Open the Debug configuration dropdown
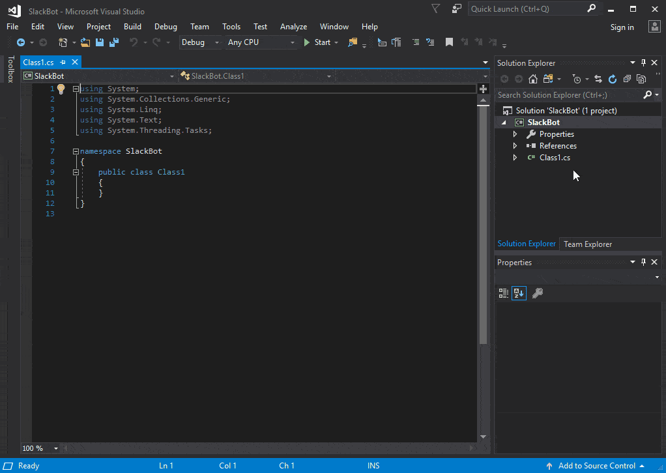The width and height of the screenshot is (666, 473). (x=200, y=42)
